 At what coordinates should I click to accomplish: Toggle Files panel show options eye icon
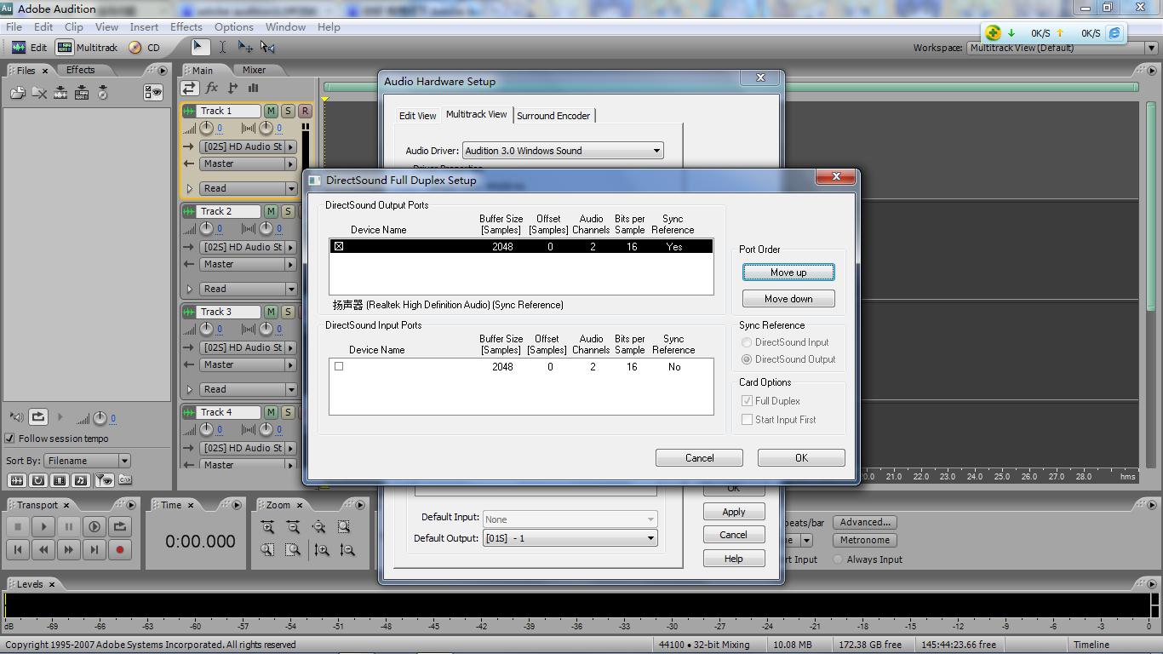tap(153, 93)
